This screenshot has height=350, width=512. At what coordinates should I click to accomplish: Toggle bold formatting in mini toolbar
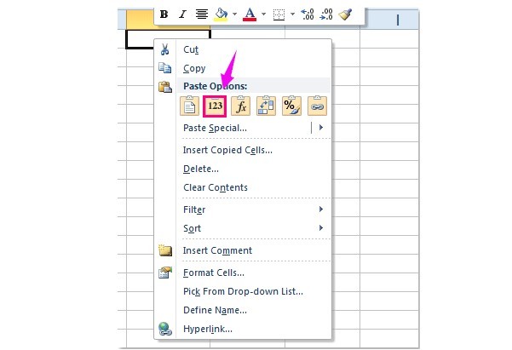coord(164,14)
